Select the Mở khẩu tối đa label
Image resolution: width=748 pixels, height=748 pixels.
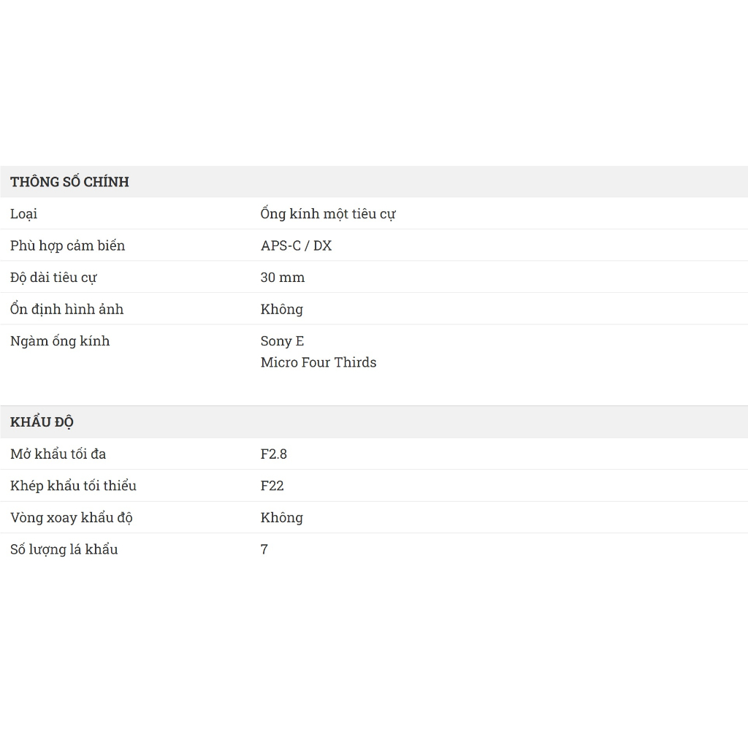coord(58,454)
